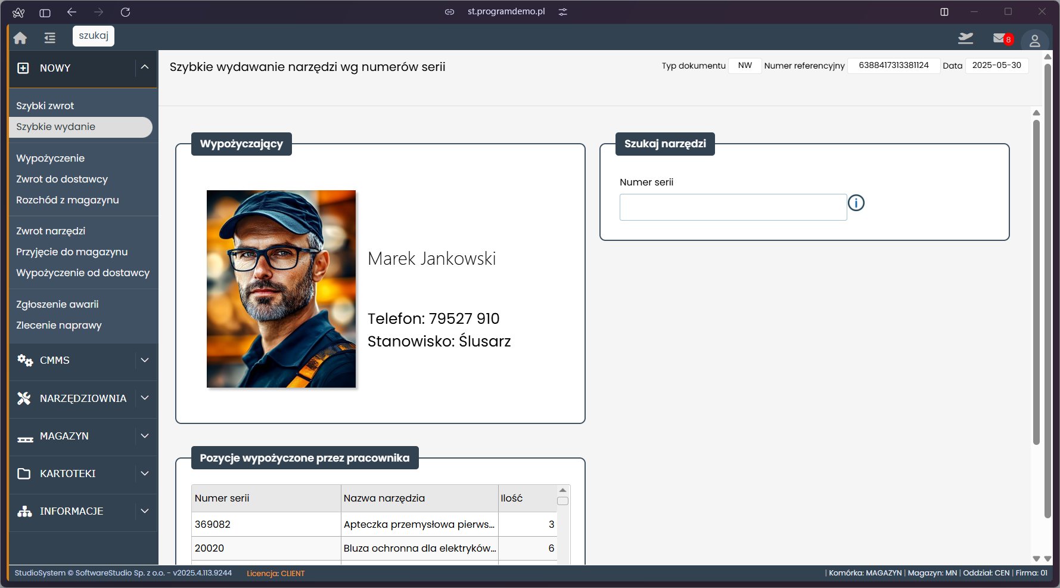Click the inner content vertical scrollbar
This screenshot has width=1060, height=588.
(x=1036, y=280)
